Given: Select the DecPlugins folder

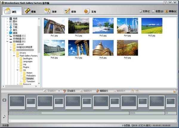Looking at the screenshot, I should tap(27, 59).
